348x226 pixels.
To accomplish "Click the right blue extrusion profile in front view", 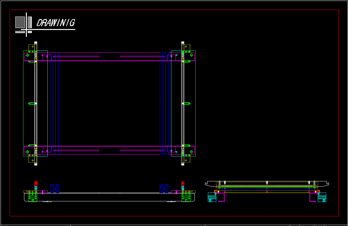I will point(164,188).
